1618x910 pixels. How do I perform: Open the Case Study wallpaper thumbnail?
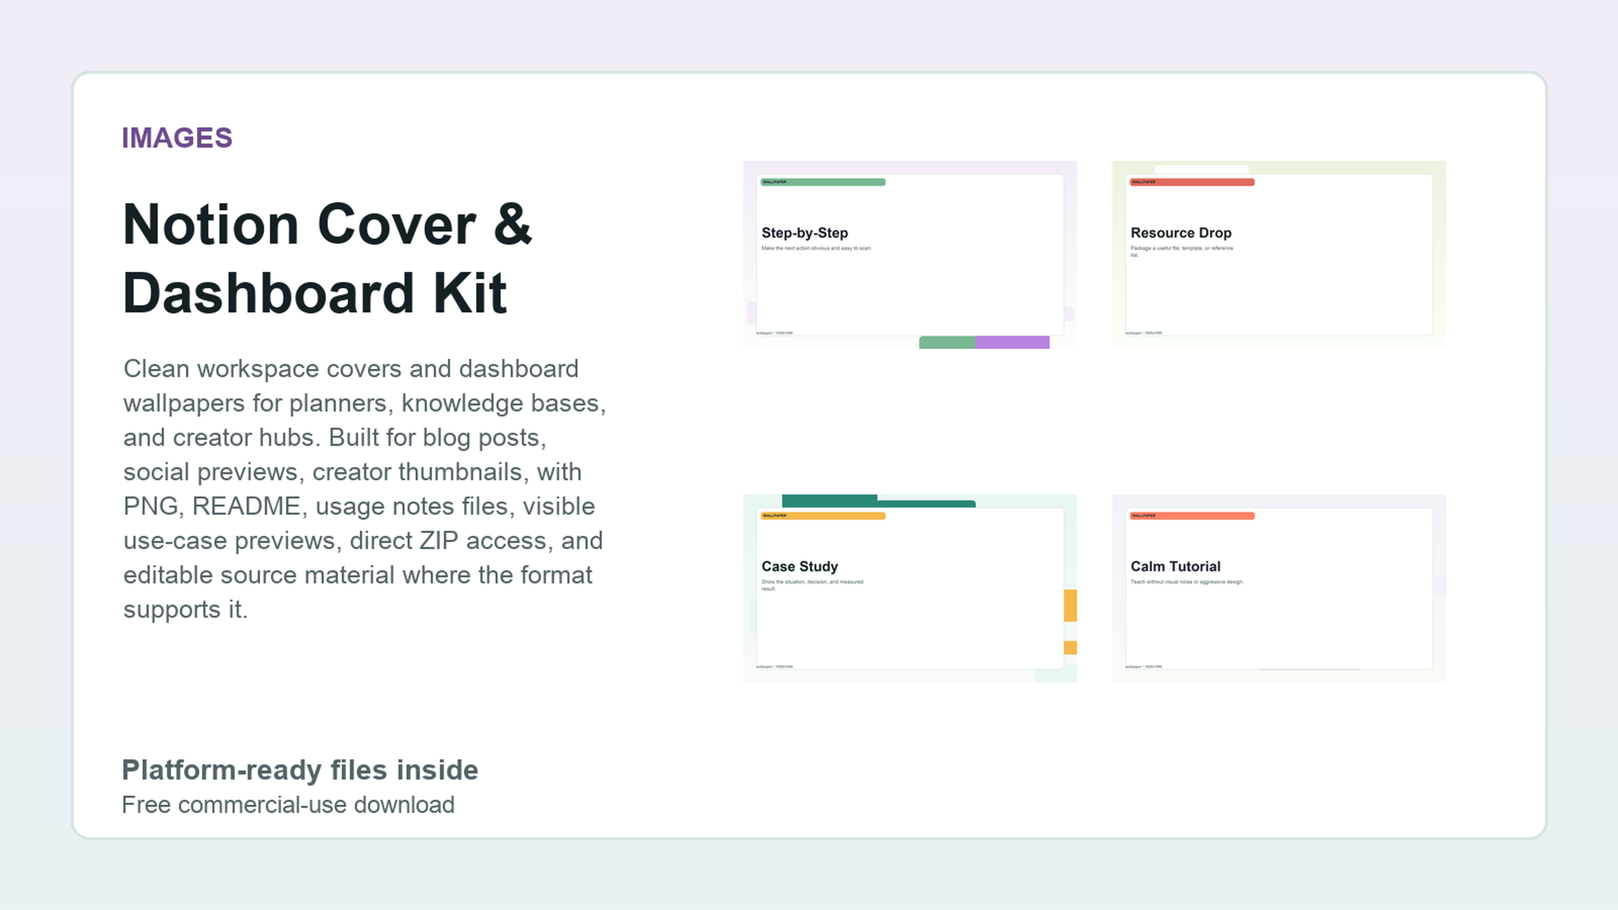pyautogui.click(x=910, y=588)
